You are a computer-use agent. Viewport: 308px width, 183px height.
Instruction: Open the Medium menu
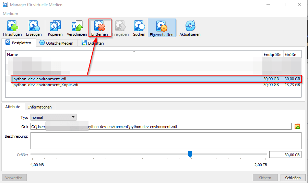(x=10, y=14)
